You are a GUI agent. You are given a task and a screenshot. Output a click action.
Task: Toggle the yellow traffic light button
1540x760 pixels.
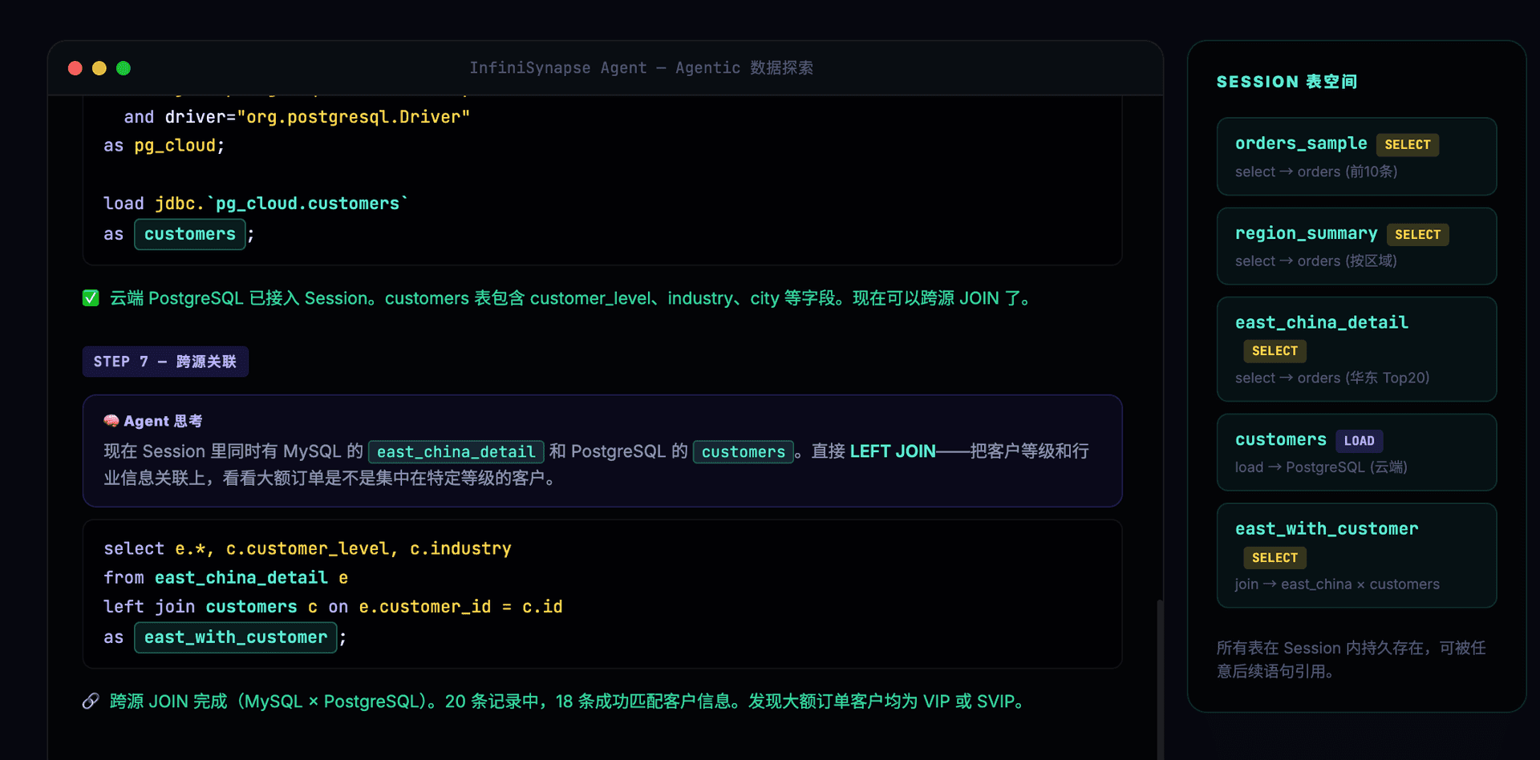pos(99,68)
